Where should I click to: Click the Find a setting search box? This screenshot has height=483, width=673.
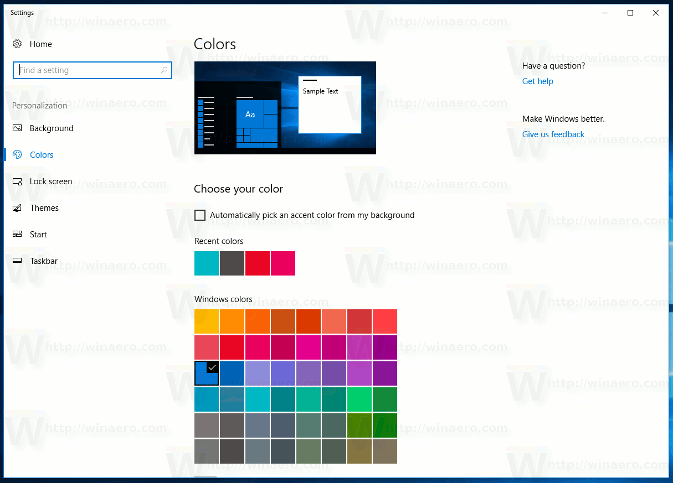pyautogui.click(x=89, y=70)
